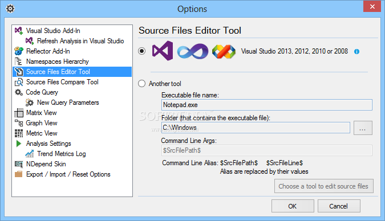The height and width of the screenshot is (221, 385).
Task: Select NDepend Skin in options list
Action: click(x=46, y=164)
